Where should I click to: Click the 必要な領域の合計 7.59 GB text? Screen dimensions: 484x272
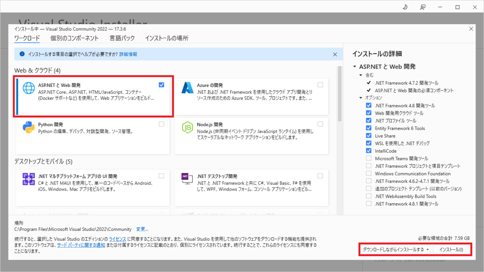tap(443, 238)
